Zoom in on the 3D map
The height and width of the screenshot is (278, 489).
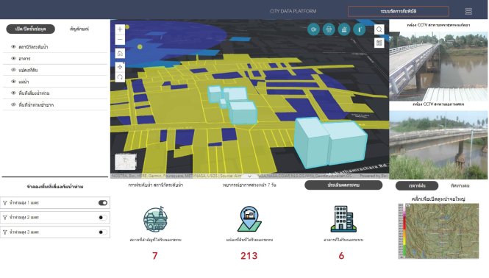[x=120, y=29]
